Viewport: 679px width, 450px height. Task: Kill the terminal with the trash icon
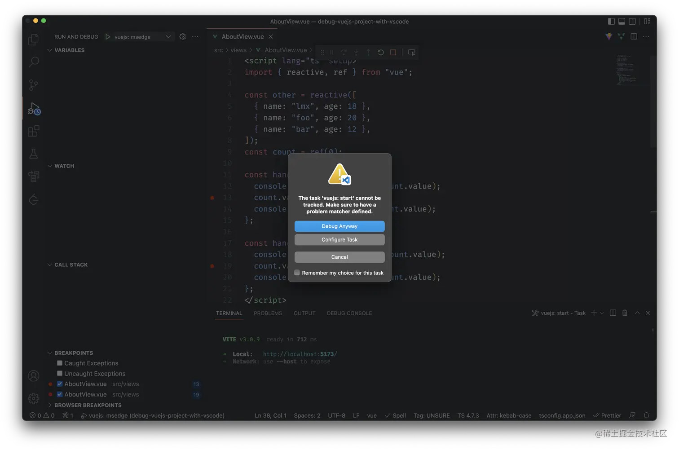pyautogui.click(x=625, y=313)
